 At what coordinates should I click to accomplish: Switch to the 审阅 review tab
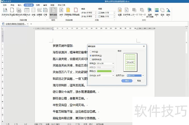coord(45,5)
